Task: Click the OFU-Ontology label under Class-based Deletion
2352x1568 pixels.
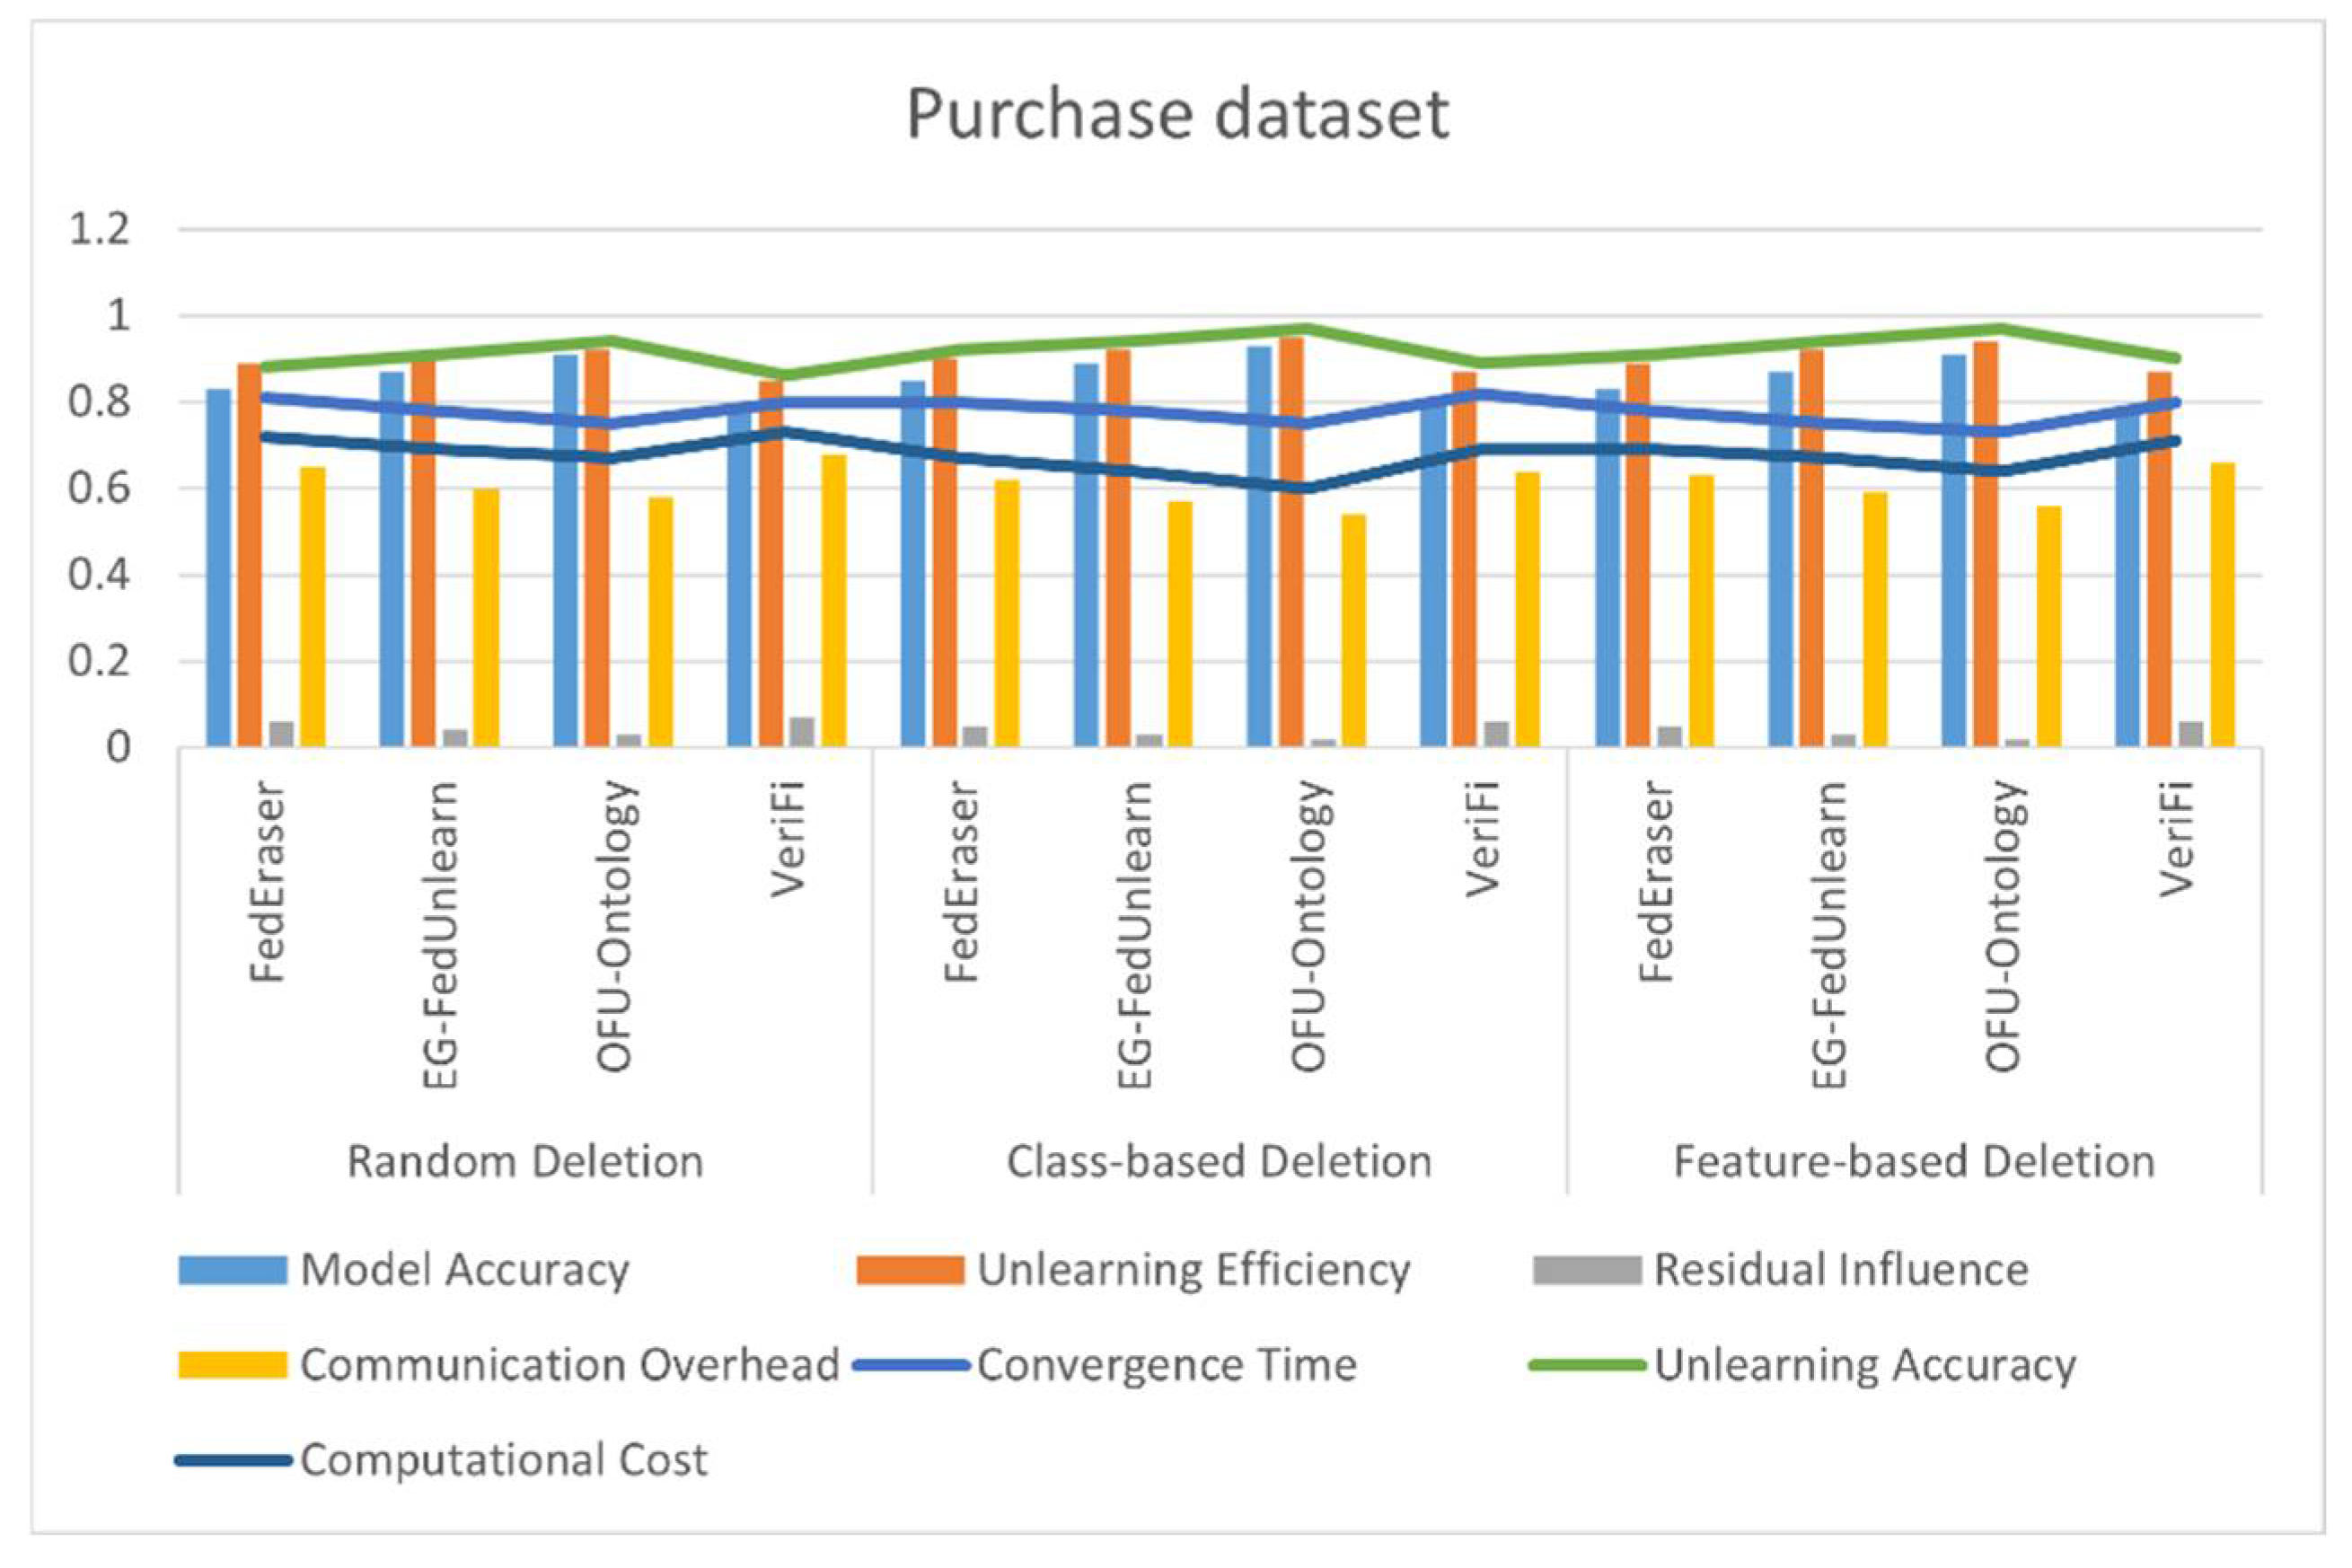Action: tap(1309, 926)
